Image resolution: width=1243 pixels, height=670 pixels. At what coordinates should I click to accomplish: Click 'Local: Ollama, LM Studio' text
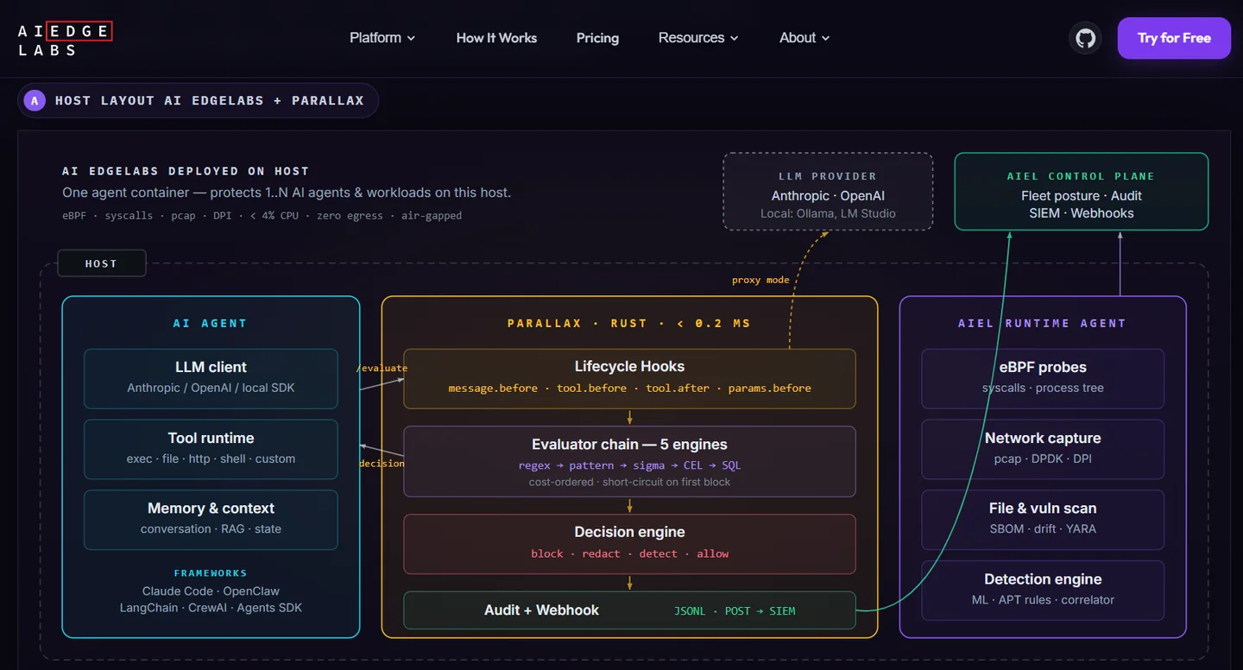tap(828, 213)
